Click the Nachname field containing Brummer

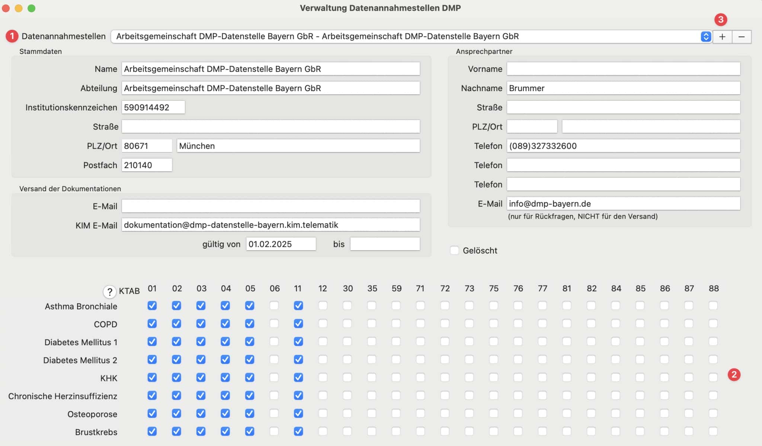pos(623,88)
